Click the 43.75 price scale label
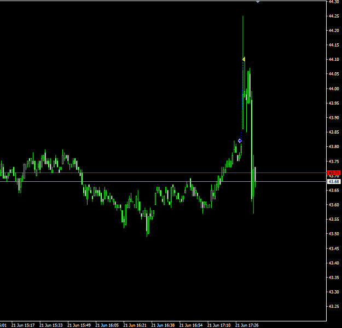 pyautogui.click(x=334, y=162)
